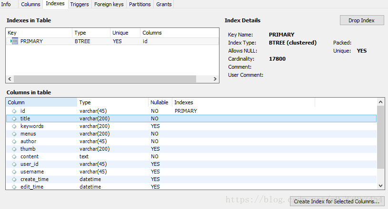Image resolution: width=388 pixels, height=209 pixels.
Task: Sort indexes by Key header
Action: 39,33
